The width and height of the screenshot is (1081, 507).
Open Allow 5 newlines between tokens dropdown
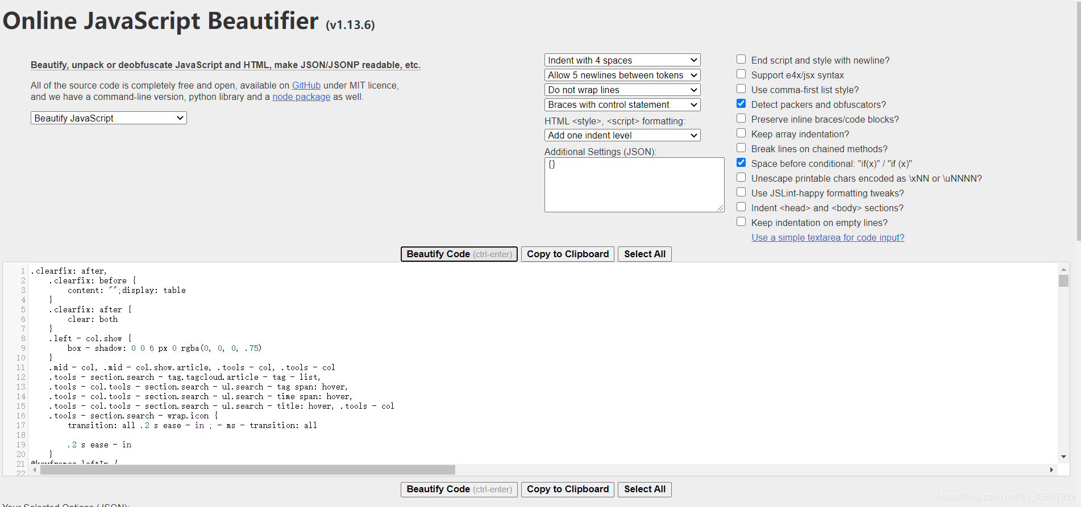pyautogui.click(x=622, y=75)
